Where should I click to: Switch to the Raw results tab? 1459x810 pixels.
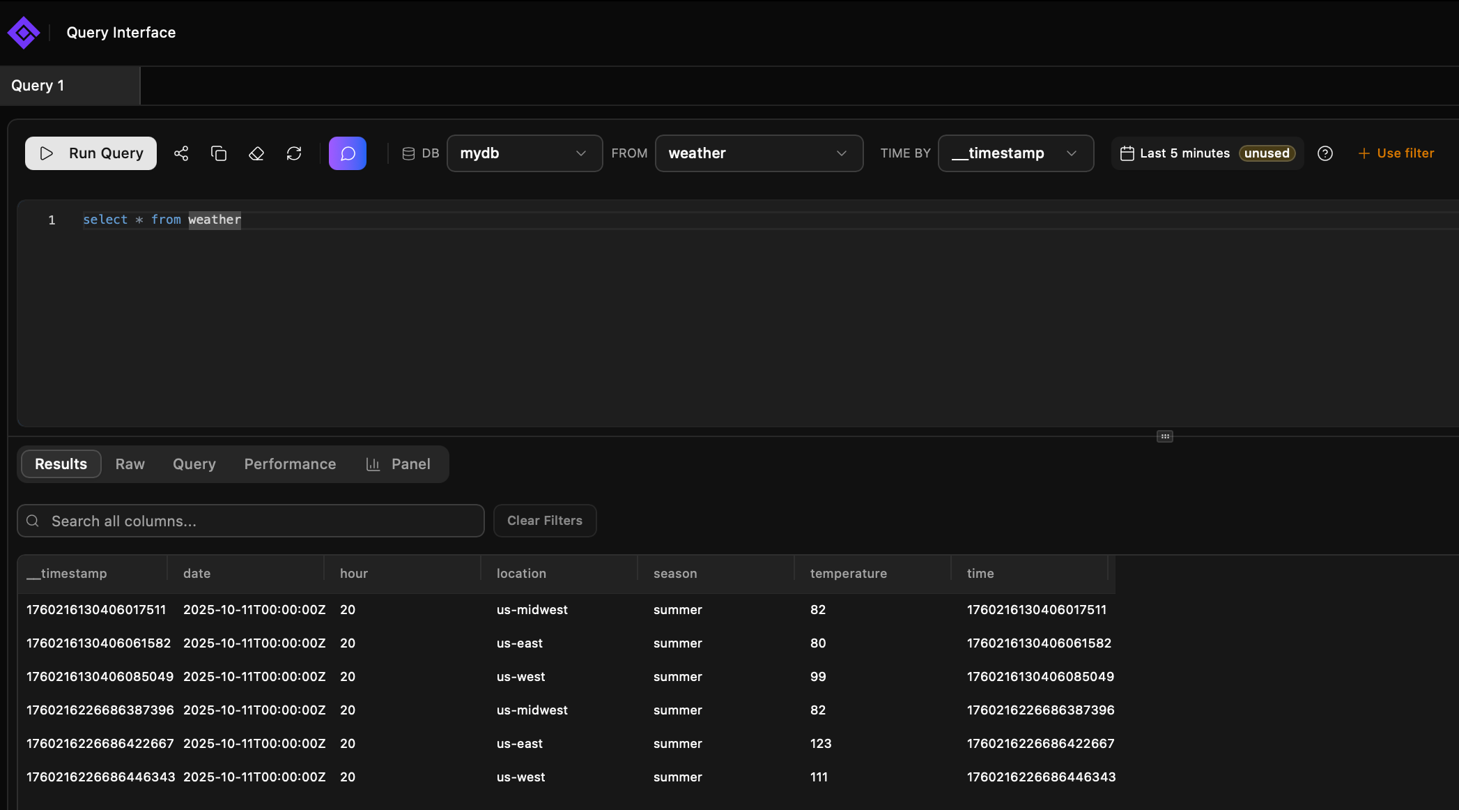click(130, 464)
